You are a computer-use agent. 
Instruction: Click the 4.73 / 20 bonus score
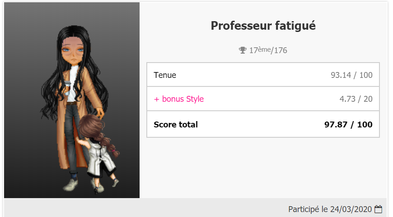[356, 99]
